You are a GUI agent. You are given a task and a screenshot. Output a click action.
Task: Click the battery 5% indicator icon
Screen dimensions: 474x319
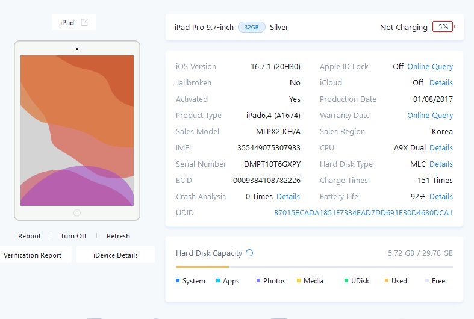tap(443, 27)
